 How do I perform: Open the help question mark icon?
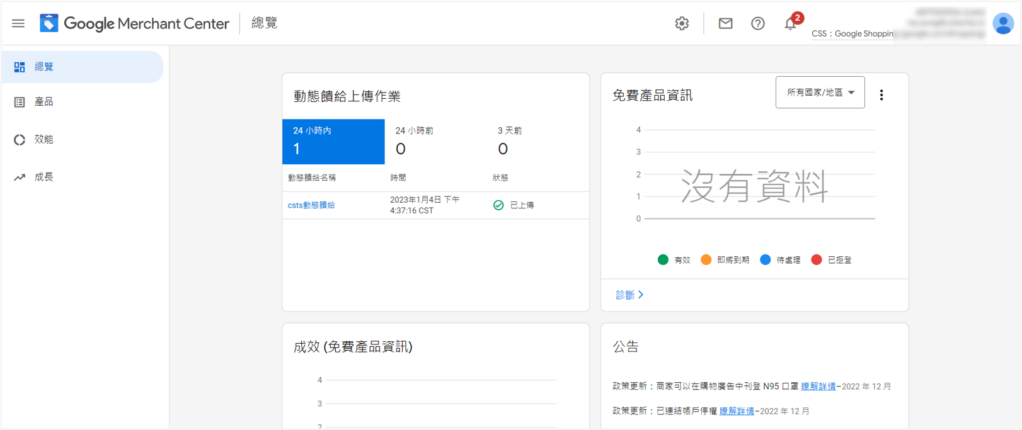[x=758, y=23]
